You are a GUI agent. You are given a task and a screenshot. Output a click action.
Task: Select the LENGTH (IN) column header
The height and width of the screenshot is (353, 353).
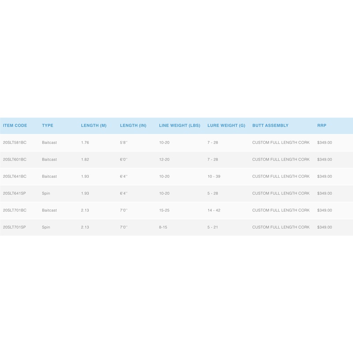point(133,126)
